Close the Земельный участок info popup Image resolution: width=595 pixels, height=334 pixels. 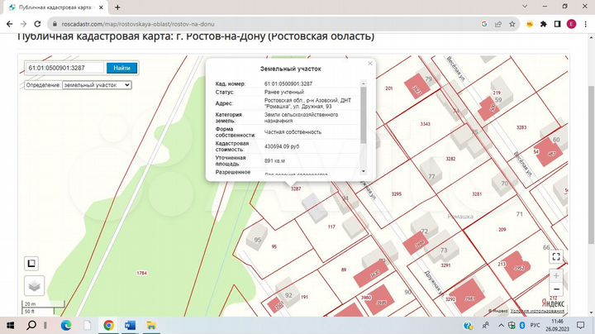pos(370,64)
